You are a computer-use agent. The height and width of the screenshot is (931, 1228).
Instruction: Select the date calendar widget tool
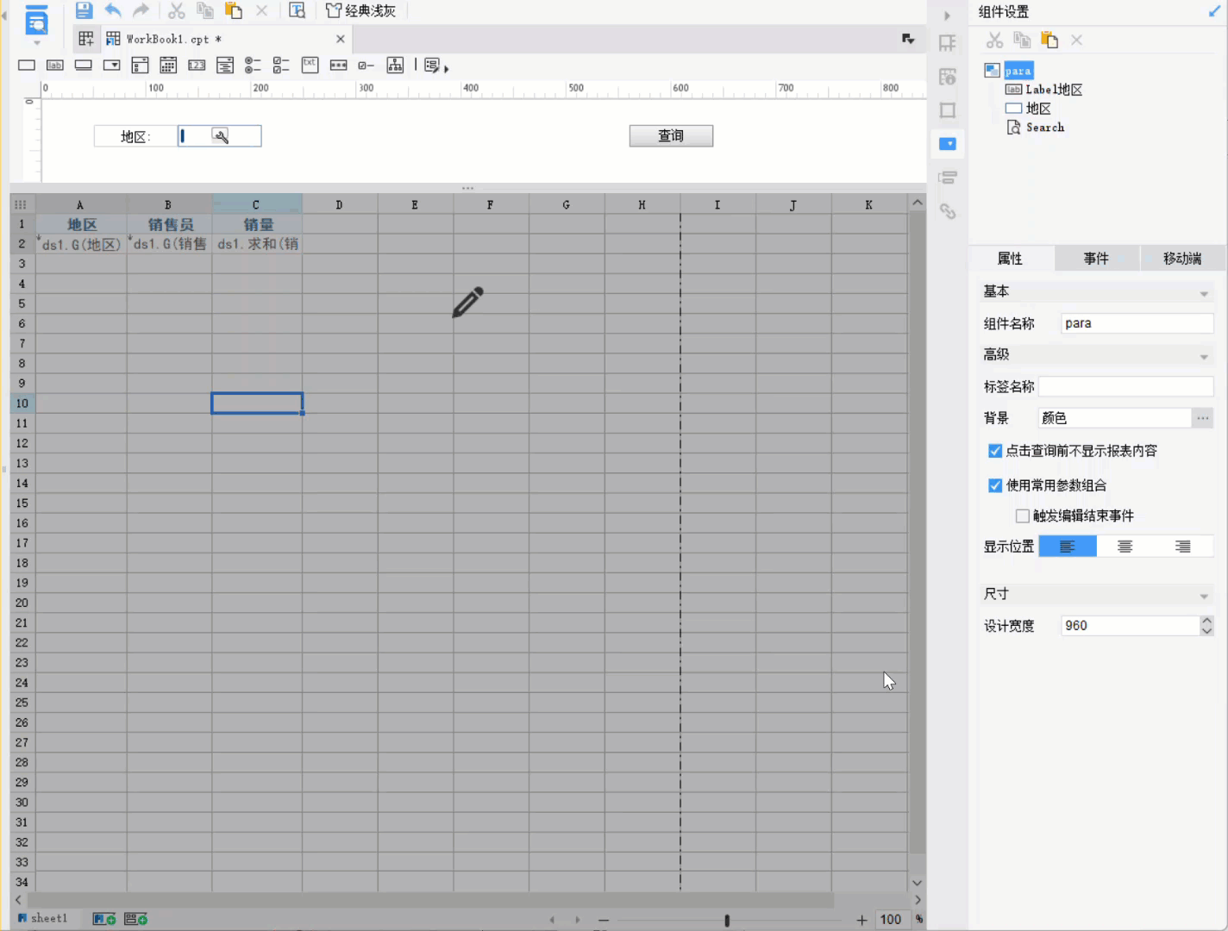(169, 66)
